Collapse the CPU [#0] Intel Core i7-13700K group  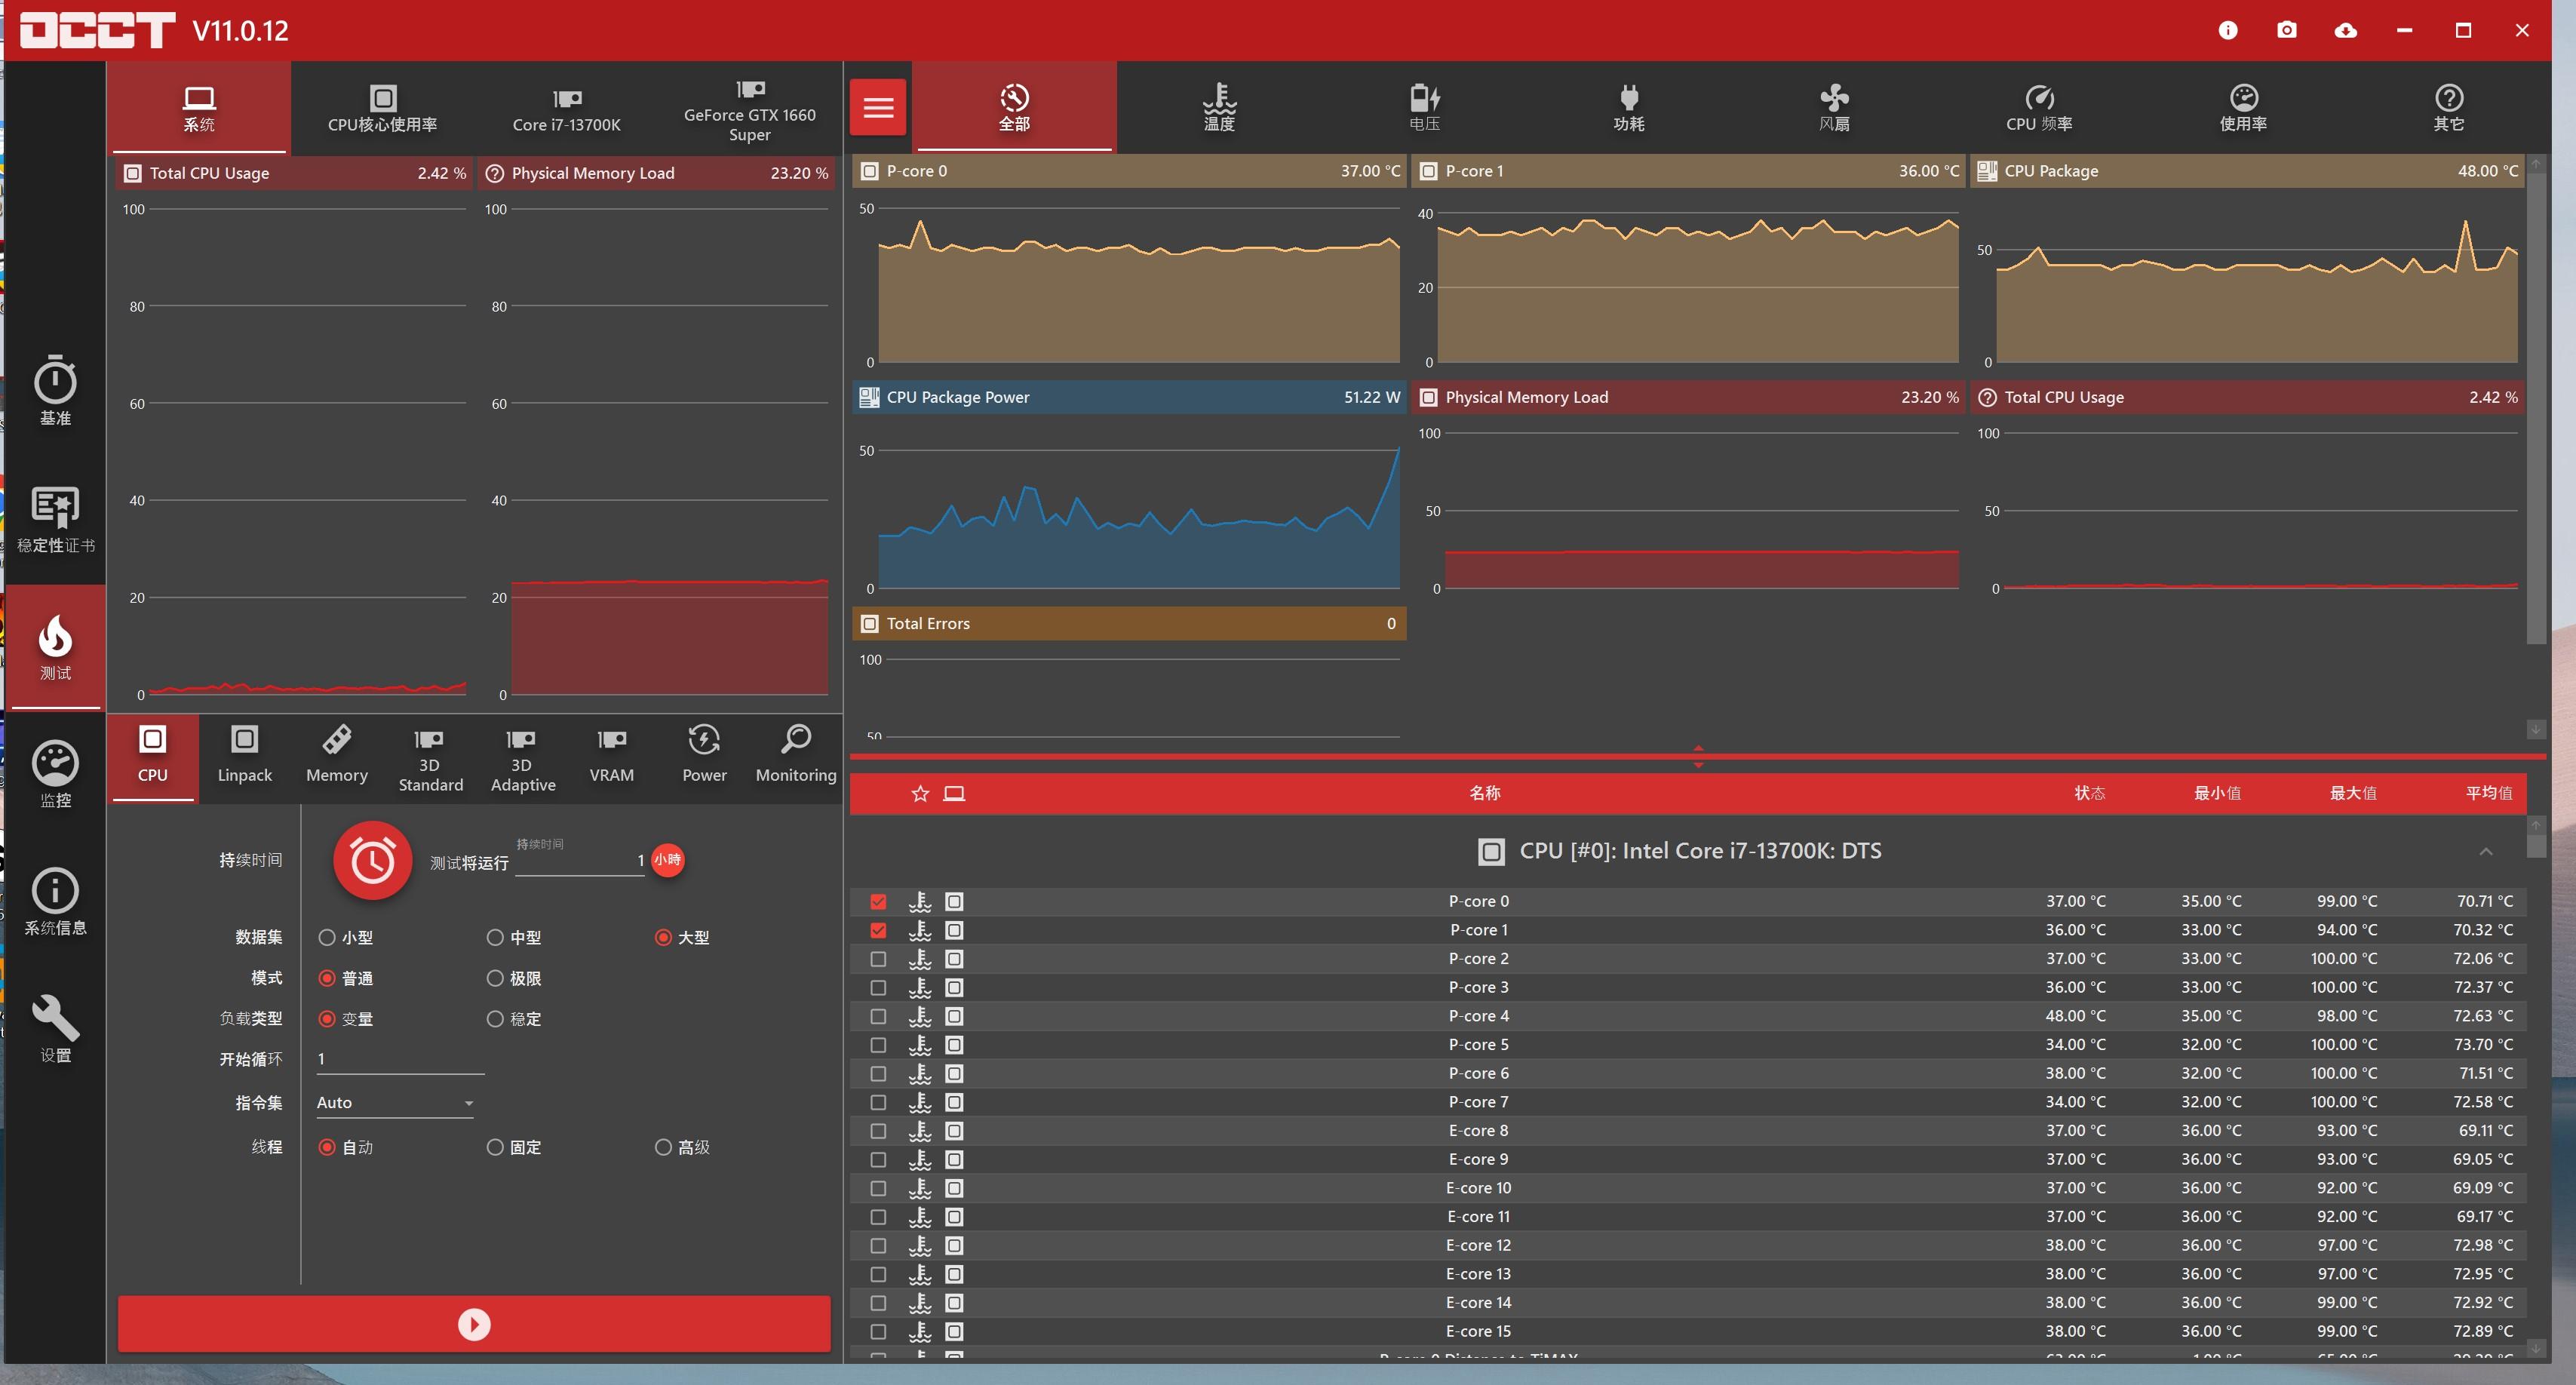2485,851
